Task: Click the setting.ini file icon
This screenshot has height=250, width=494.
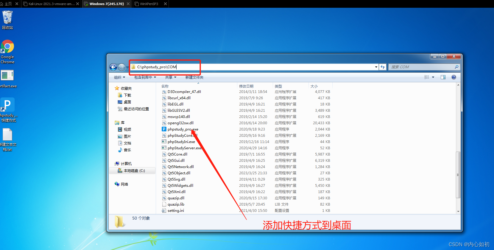Action: point(164,210)
